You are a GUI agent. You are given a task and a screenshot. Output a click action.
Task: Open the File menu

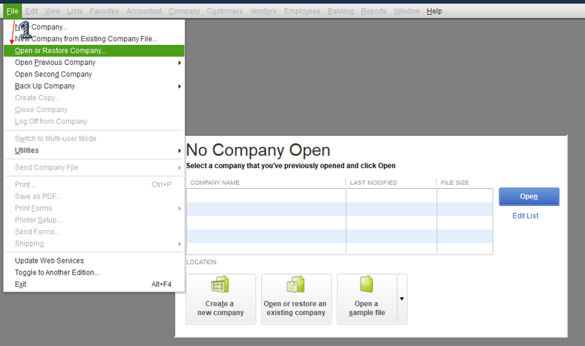[13, 11]
